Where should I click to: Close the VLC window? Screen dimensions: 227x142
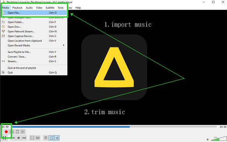pos(223,2)
